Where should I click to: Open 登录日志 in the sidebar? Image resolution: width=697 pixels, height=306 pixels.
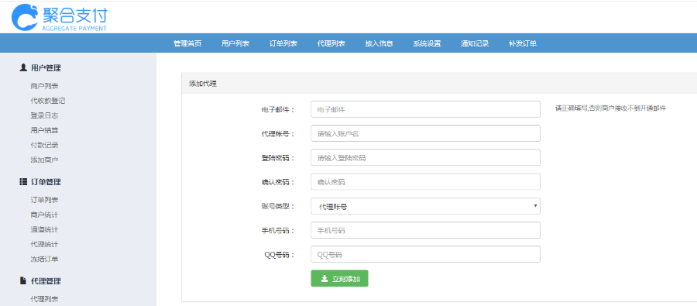(44, 115)
